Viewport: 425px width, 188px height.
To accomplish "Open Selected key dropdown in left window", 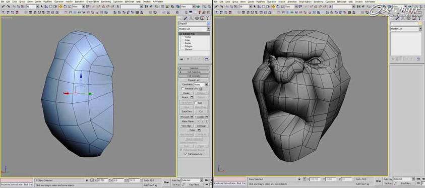I will [192, 180].
